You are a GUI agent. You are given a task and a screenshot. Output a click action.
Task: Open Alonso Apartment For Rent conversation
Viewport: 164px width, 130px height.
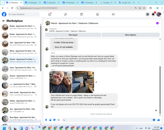[x=20, y=77]
